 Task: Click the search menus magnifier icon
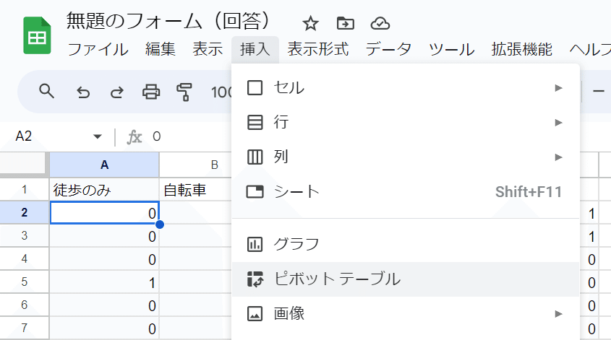point(47,91)
